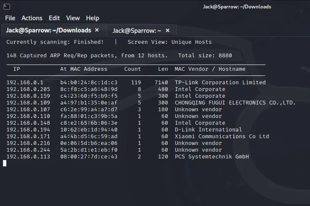Viewport: 310px width, 206px height.
Task: Click the IP address 192.168.0.194
Action: point(28,129)
